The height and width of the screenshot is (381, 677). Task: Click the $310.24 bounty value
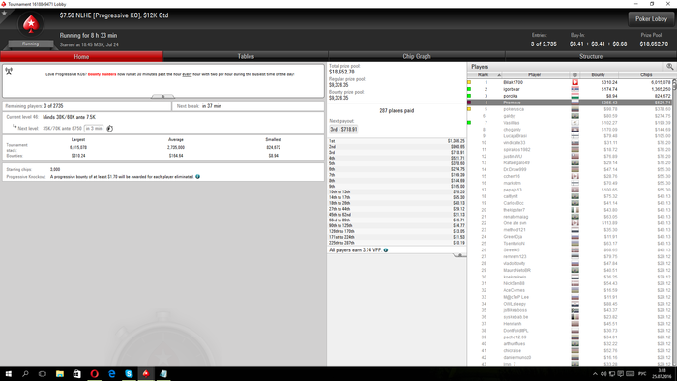pyautogui.click(x=608, y=82)
